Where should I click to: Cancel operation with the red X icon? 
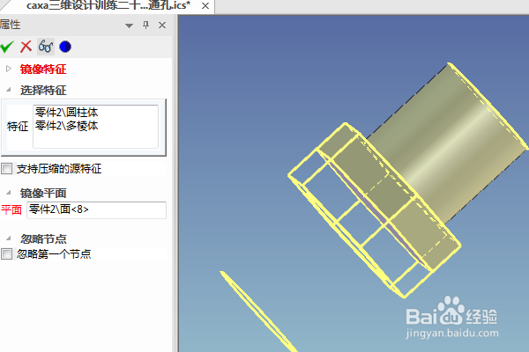pyautogui.click(x=26, y=47)
